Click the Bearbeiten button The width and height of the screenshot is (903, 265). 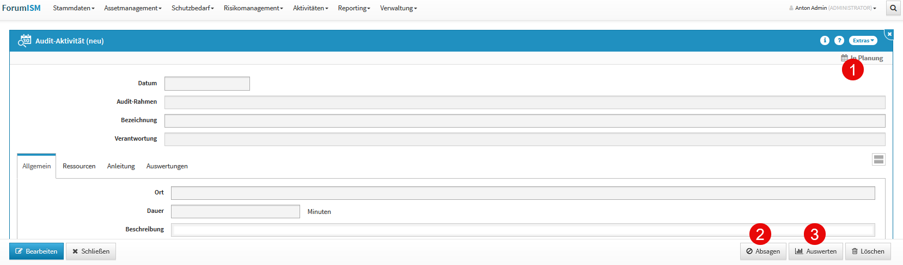pos(36,251)
